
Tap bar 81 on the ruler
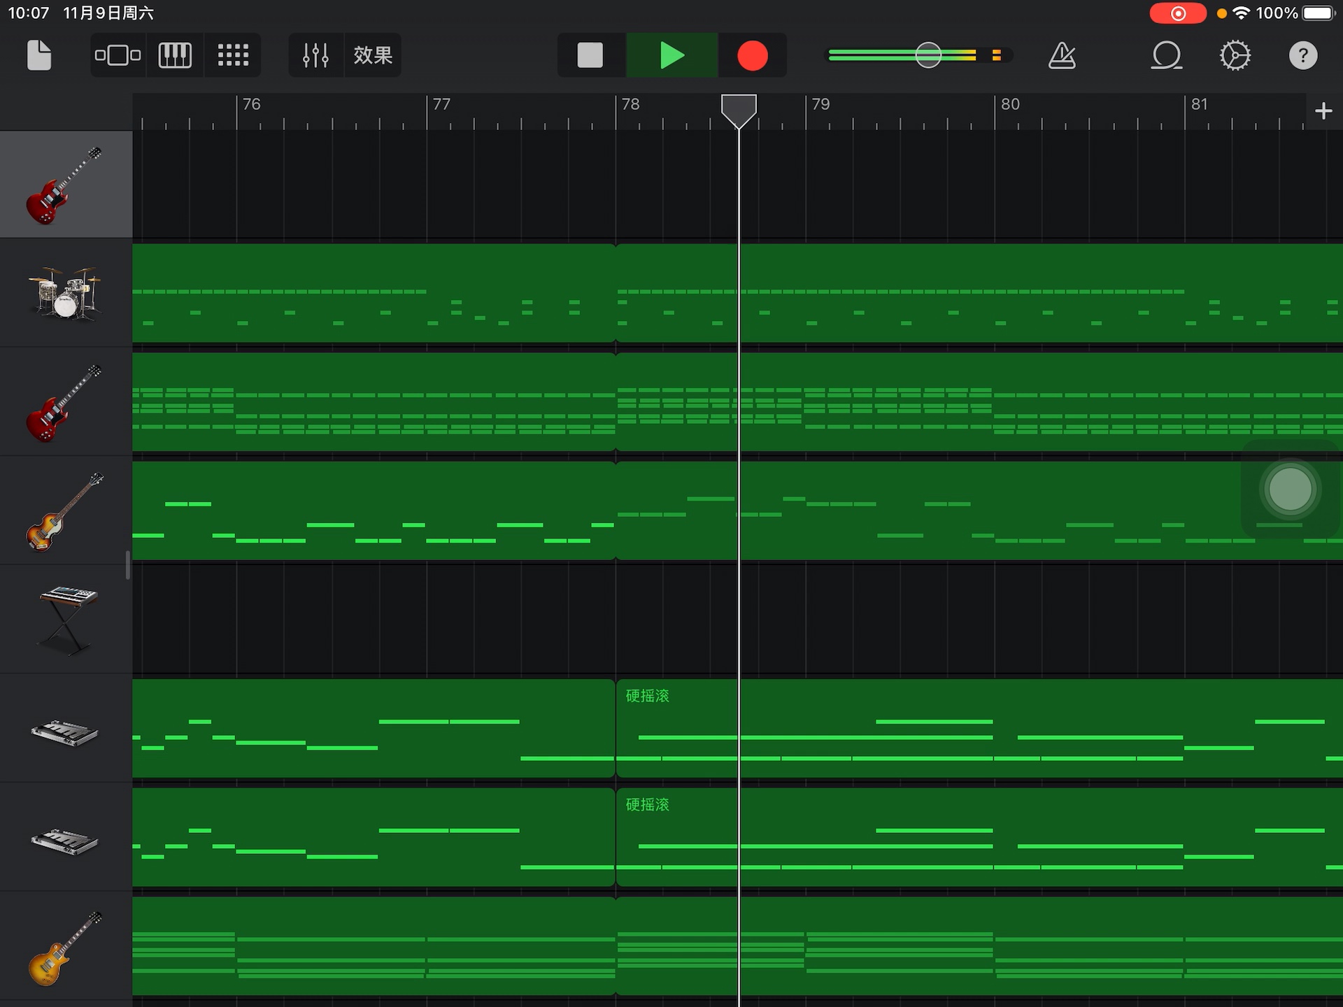1199,104
